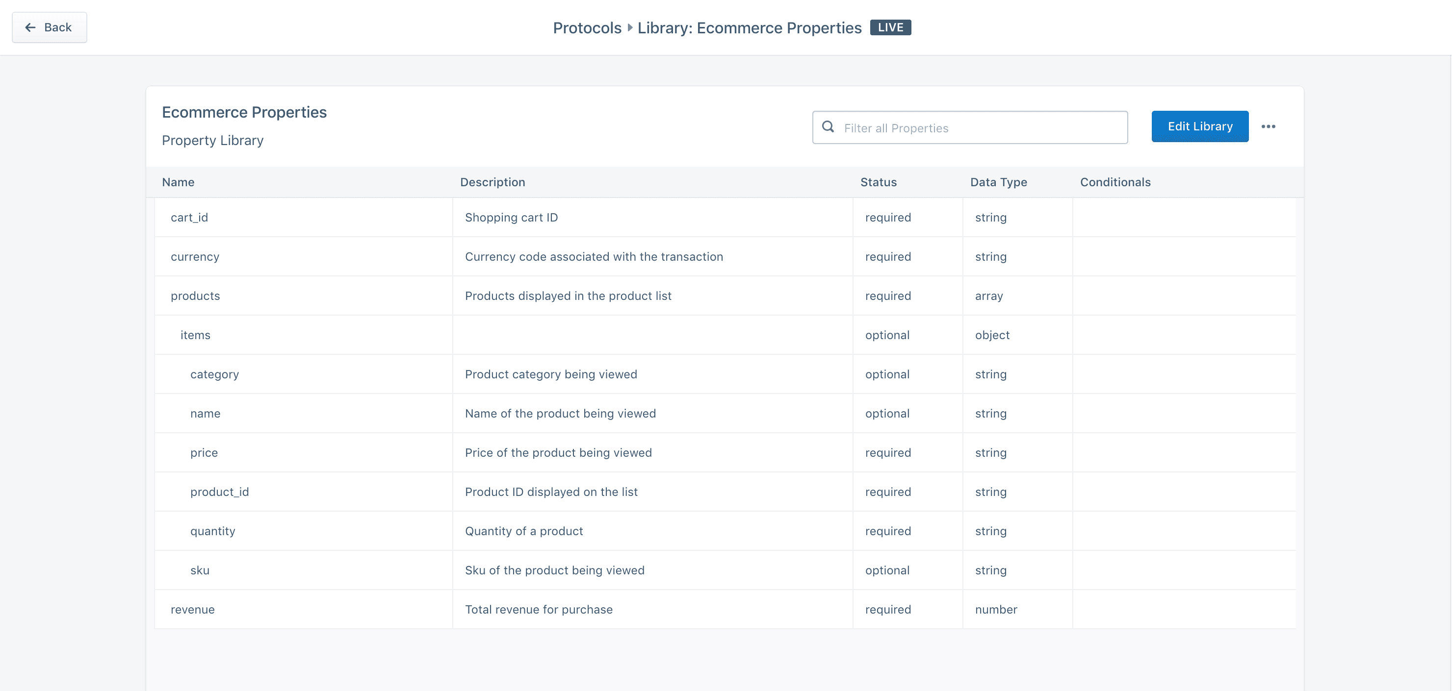Expand the products array property
Screen dimensions: 1452x691
pos(195,295)
